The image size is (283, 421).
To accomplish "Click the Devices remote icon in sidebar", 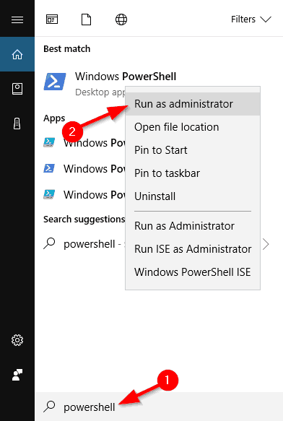I will pyautogui.click(x=17, y=123).
